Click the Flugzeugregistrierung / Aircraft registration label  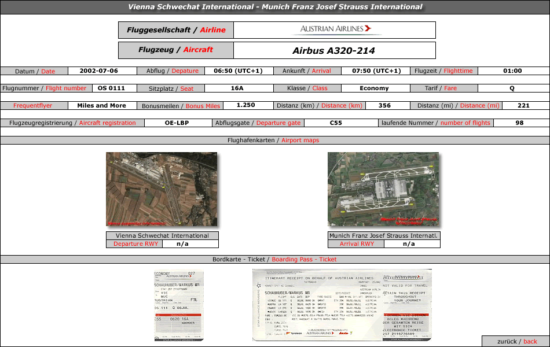[72, 123]
